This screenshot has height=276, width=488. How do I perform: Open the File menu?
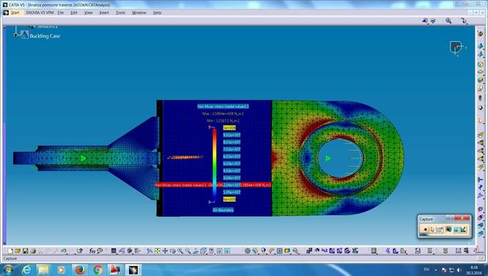click(x=61, y=12)
